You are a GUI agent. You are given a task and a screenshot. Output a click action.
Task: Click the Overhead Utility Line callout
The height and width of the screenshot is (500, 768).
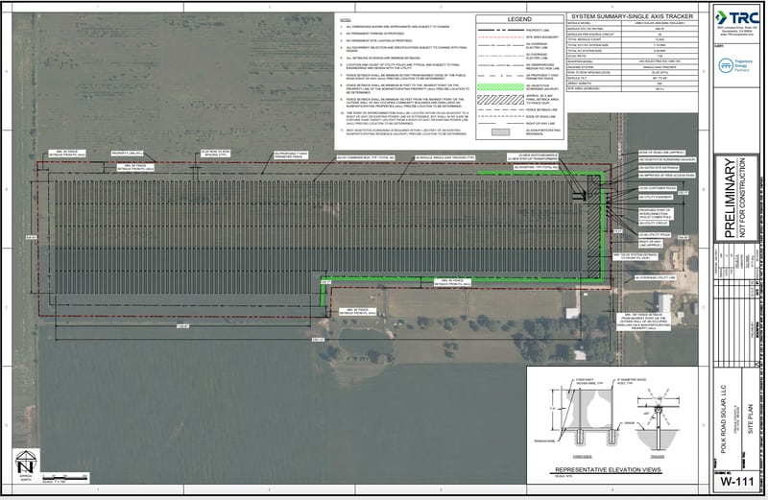tap(656, 277)
